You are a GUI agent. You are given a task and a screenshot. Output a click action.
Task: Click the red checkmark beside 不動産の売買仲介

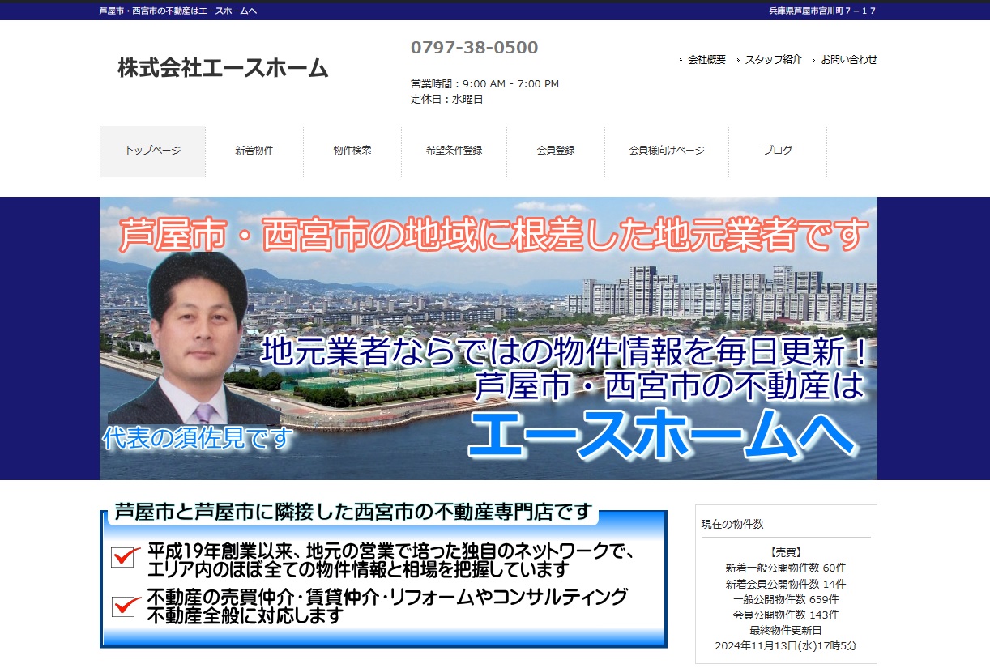click(125, 606)
